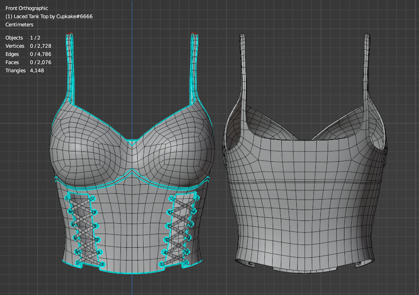419x295 pixels.
Task: Click the Front Orthographic view label
Action: (26, 8)
